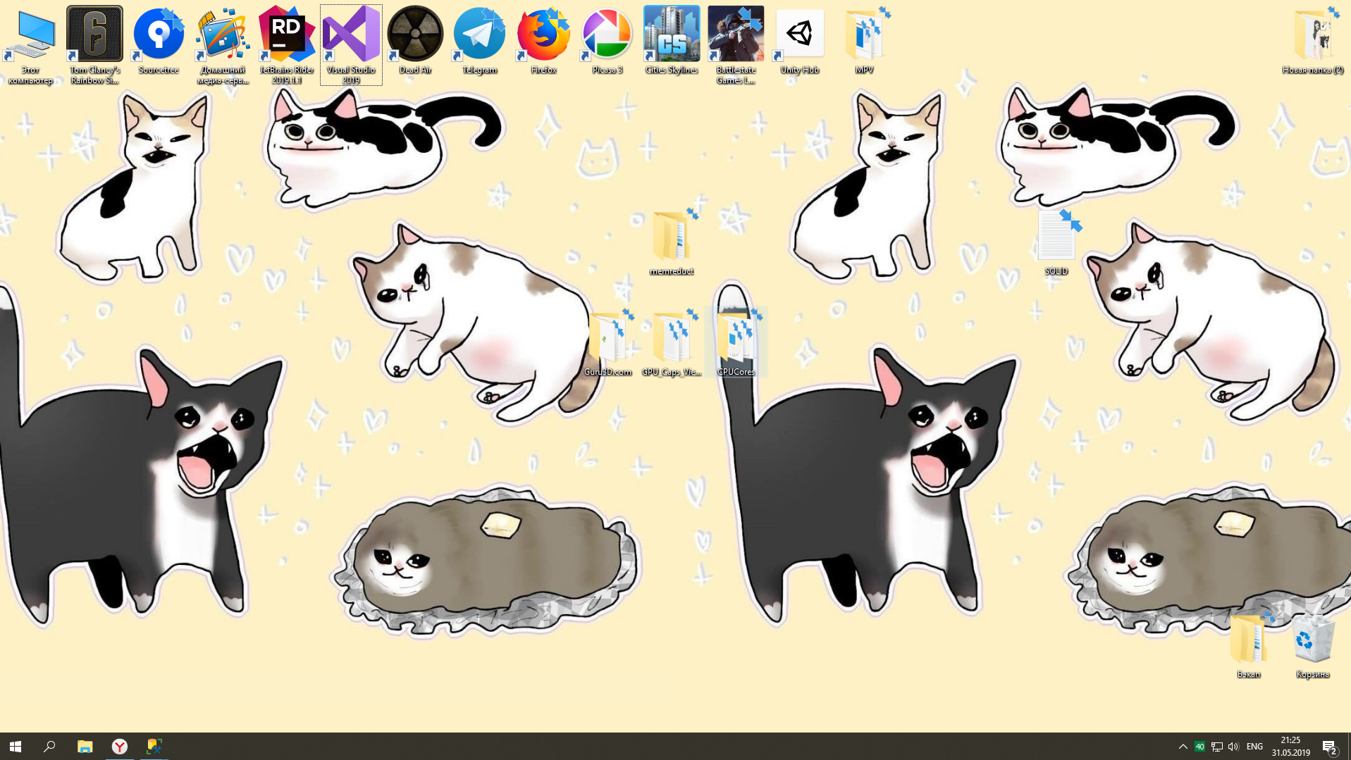Select the Sourcetree desktop shortcut

click(x=159, y=40)
